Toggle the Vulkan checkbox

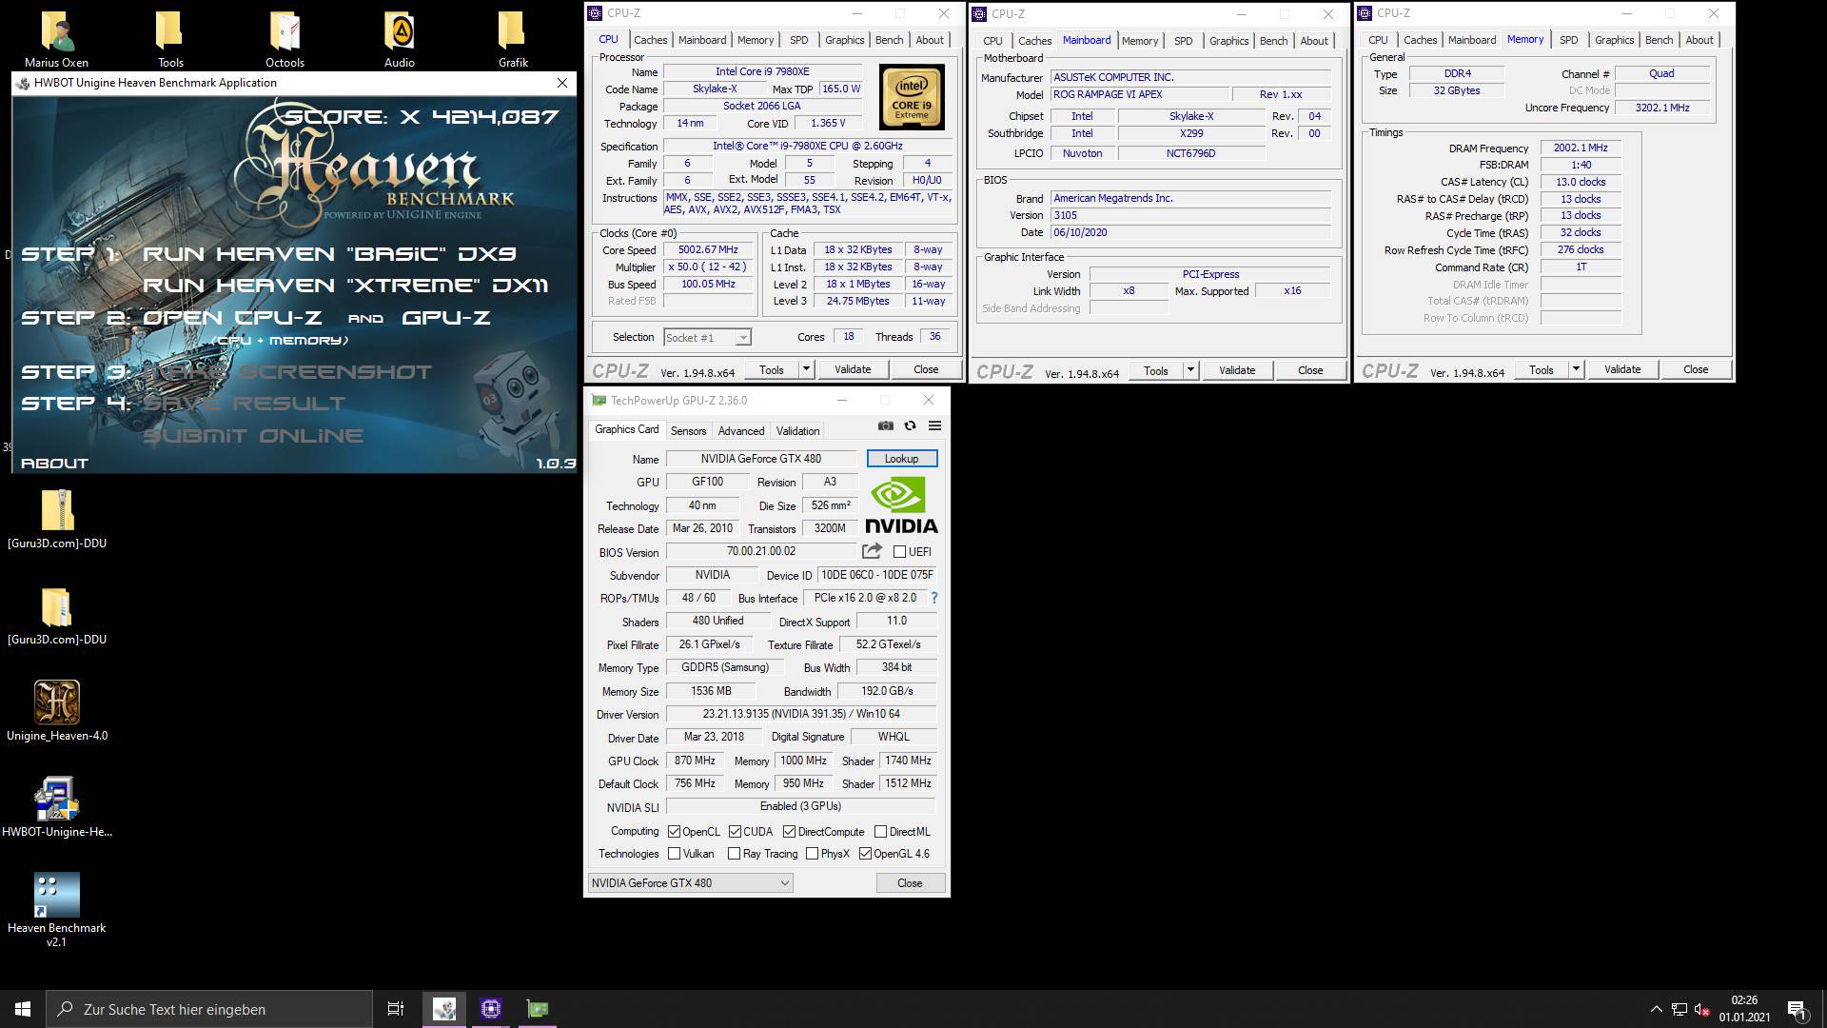[674, 854]
